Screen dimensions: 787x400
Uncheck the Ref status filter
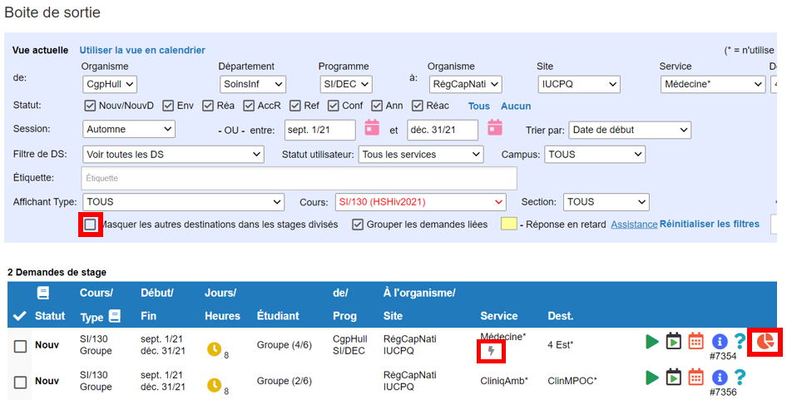tap(295, 106)
